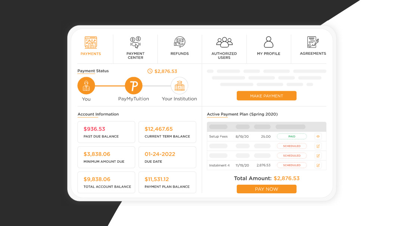403x226 pixels.
Task: Edit the Instalment 4 scheduled payment
Action: (x=318, y=165)
